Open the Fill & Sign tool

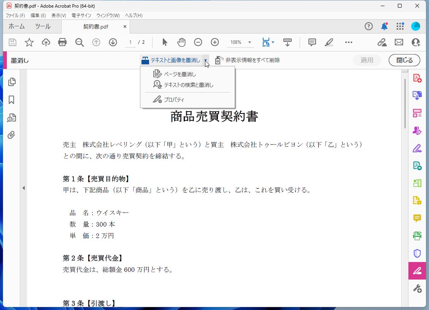coord(417,148)
